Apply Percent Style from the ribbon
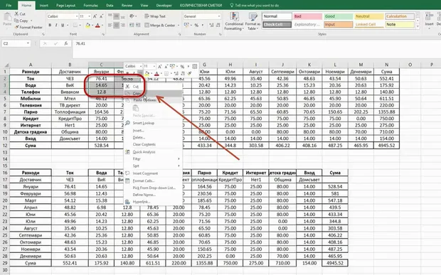The height and width of the screenshot is (275, 441). (x=196, y=26)
